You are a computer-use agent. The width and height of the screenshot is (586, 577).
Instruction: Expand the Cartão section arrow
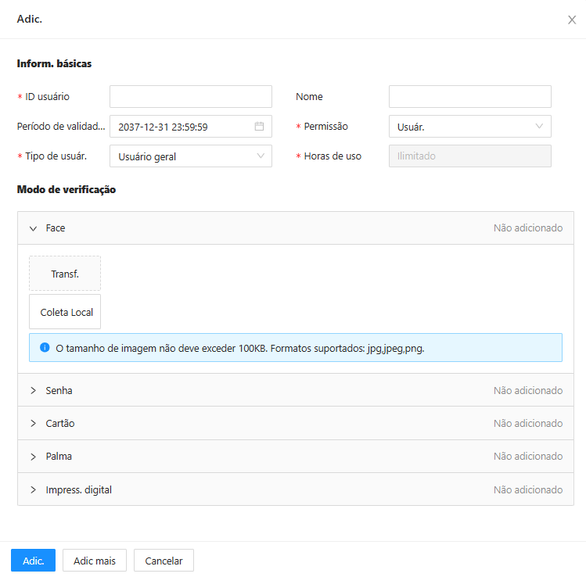[x=34, y=423]
